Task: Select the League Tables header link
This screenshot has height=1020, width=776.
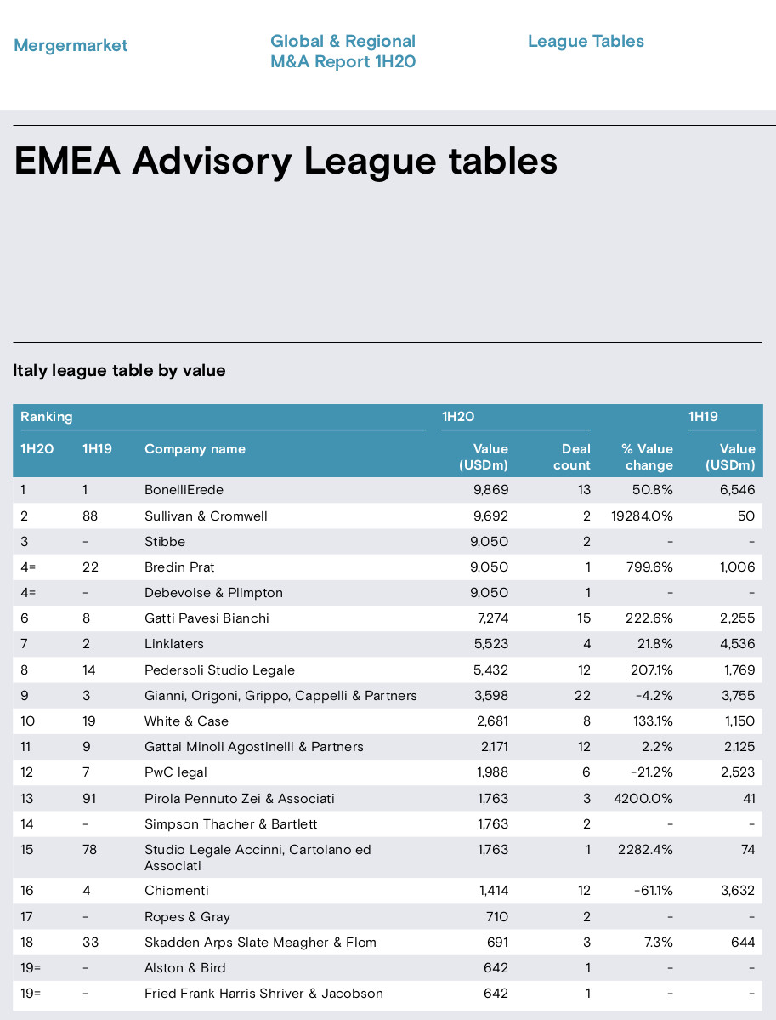Action: coord(586,41)
